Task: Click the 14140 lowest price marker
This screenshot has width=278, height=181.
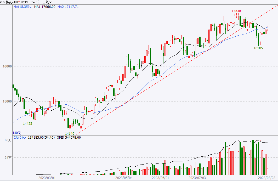Action: click(70, 133)
